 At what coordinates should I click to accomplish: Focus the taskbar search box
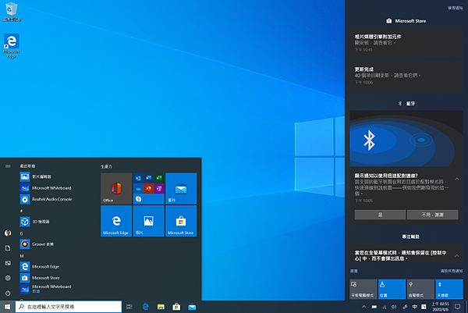coord(69,307)
